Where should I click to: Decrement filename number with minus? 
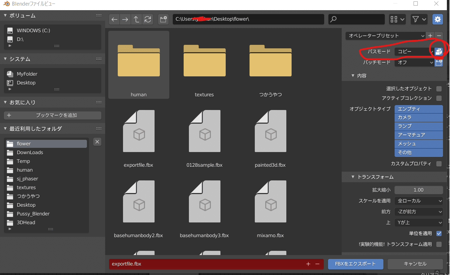click(x=318, y=264)
